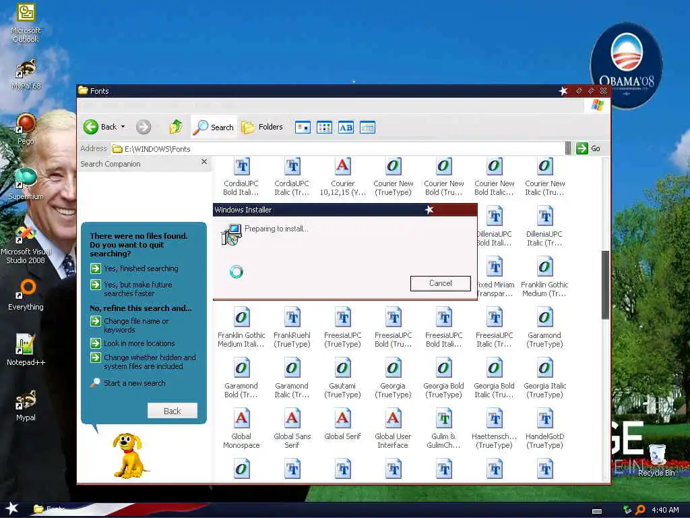Open the address bar dropdown
This screenshot has width=690, height=518.
[x=568, y=148]
